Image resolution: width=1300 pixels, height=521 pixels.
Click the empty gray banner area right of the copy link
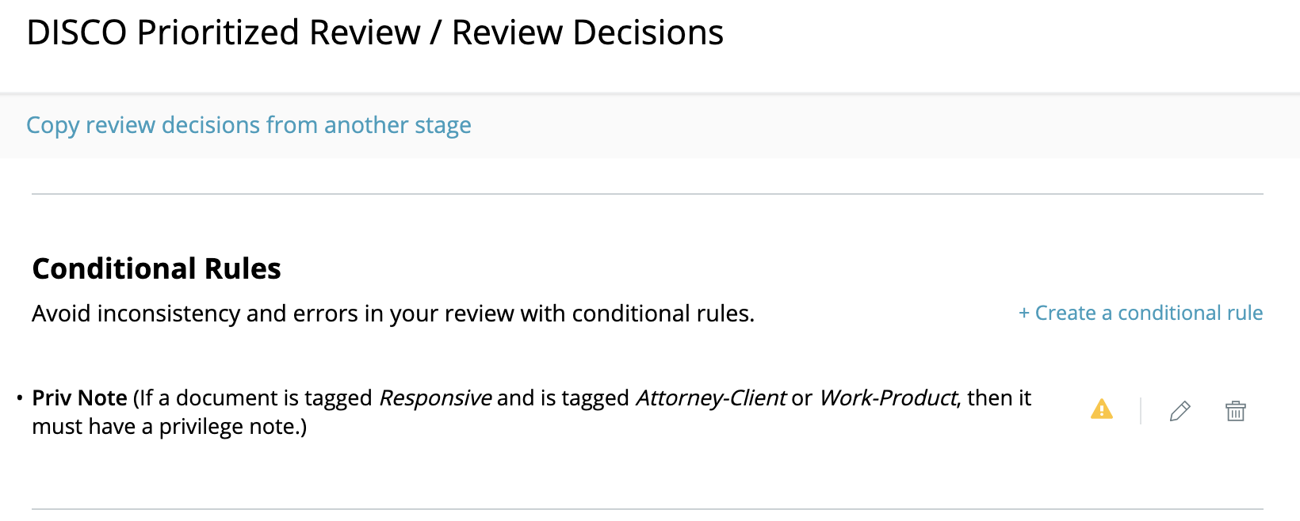click(885, 126)
